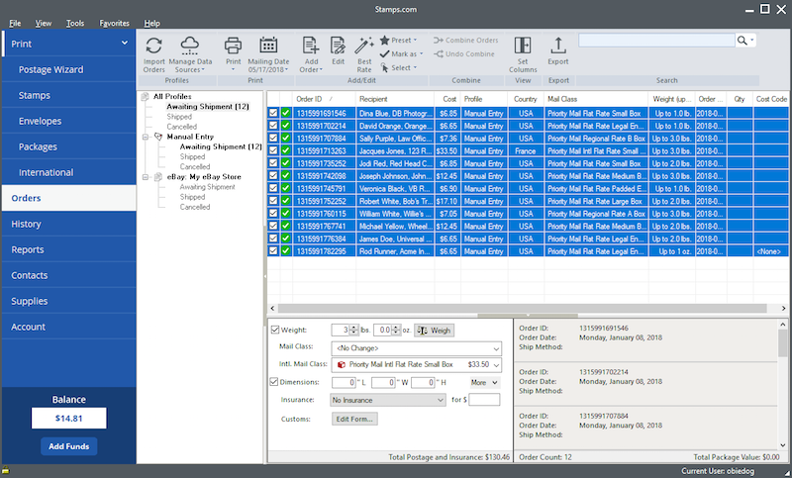
Task: Click the Manual Entry profile icon in tree
Action: [158, 137]
